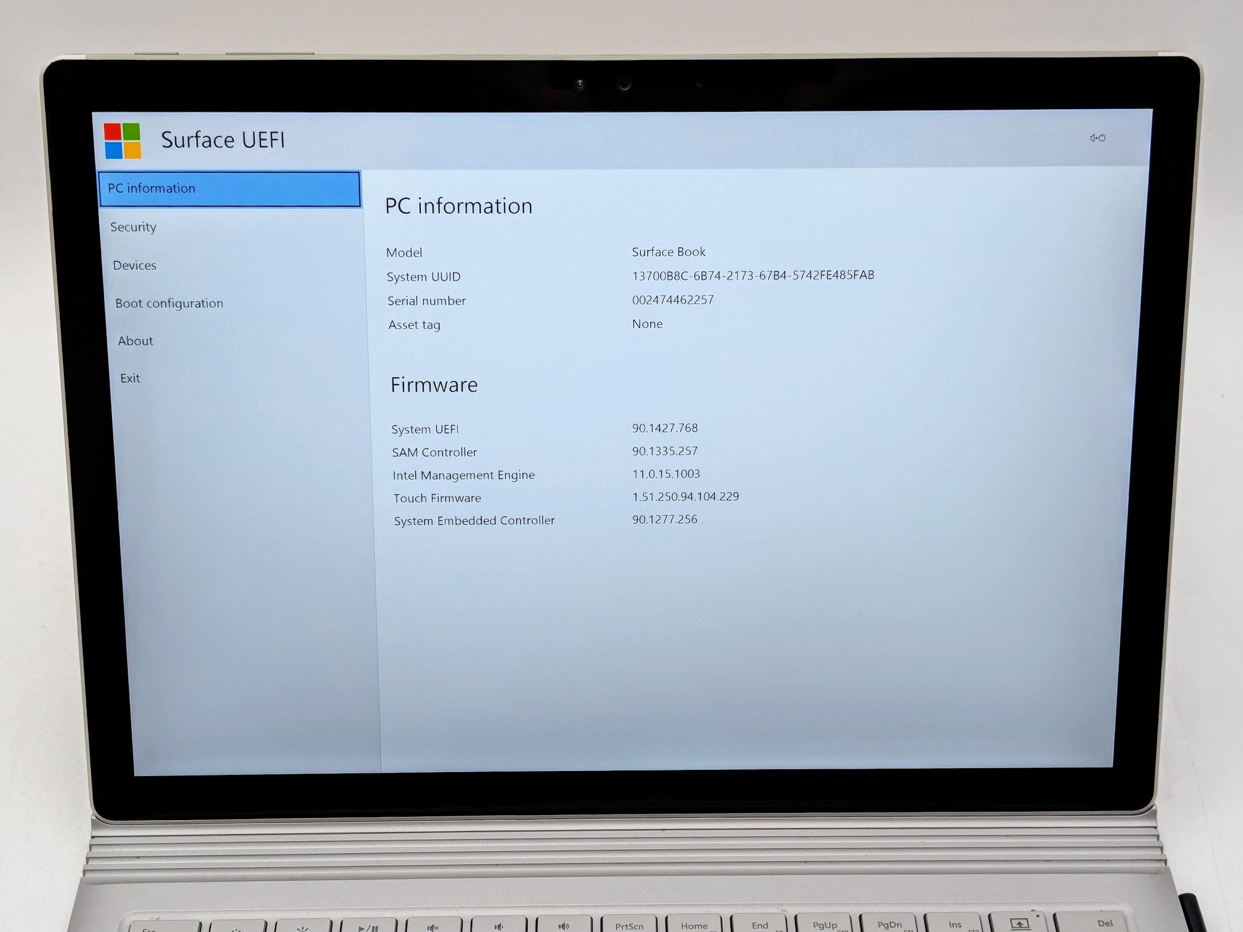Viewport: 1243px width, 932px height.
Task: Go to Boot configuration
Action: (169, 303)
